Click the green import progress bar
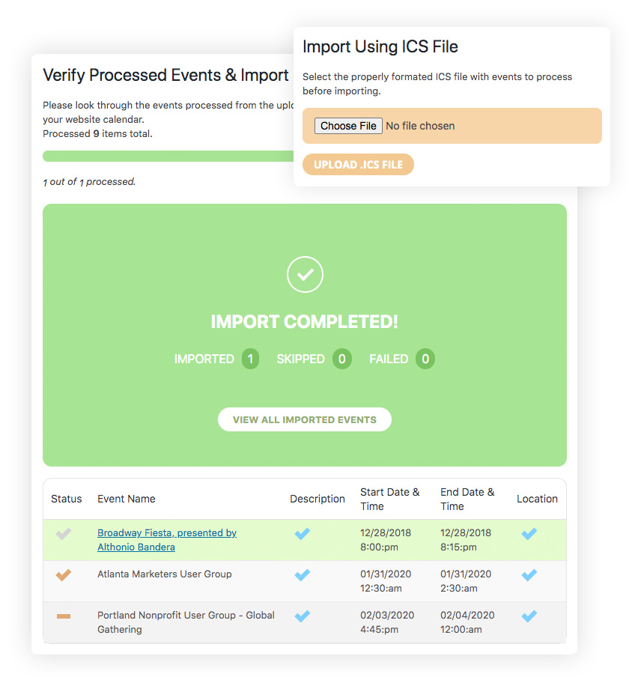Image resolution: width=641 pixels, height=683 pixels. pos(168,156)
